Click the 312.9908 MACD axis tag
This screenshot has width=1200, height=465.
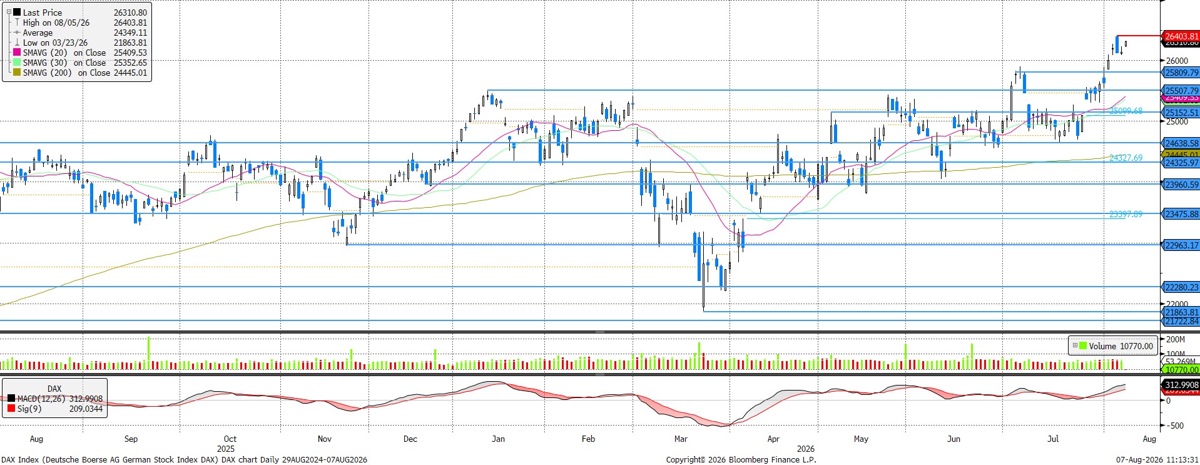coord(1181,385)
